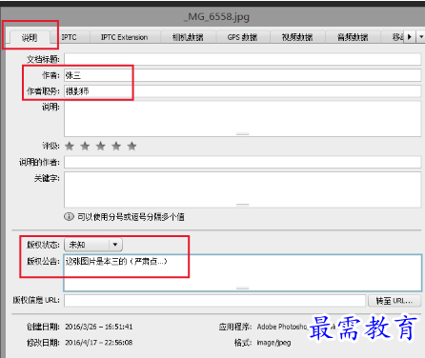Viewport: 425px width, 358px height.
Task: Click the 转至 URL... button
Action: point(395,301)
